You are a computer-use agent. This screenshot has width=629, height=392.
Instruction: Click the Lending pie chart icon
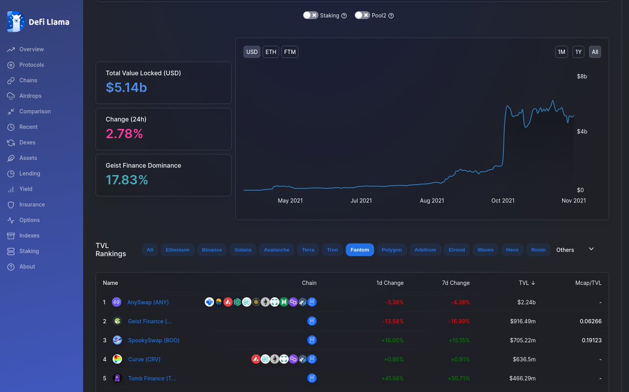(x=10, y=174)
